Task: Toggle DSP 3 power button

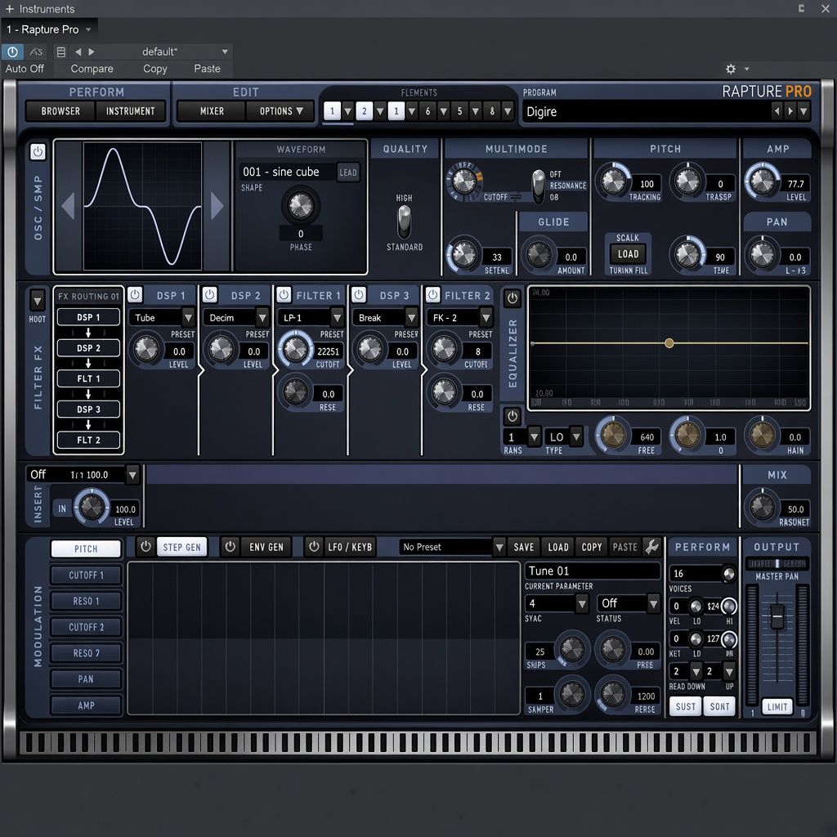Action: point(359,294)
